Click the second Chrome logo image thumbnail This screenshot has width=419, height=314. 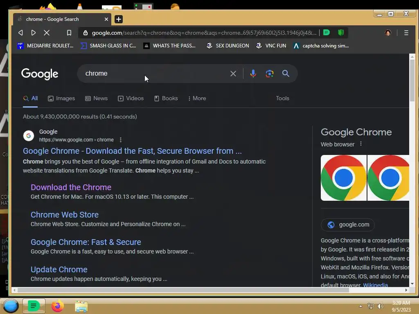[x=388, y=178]
